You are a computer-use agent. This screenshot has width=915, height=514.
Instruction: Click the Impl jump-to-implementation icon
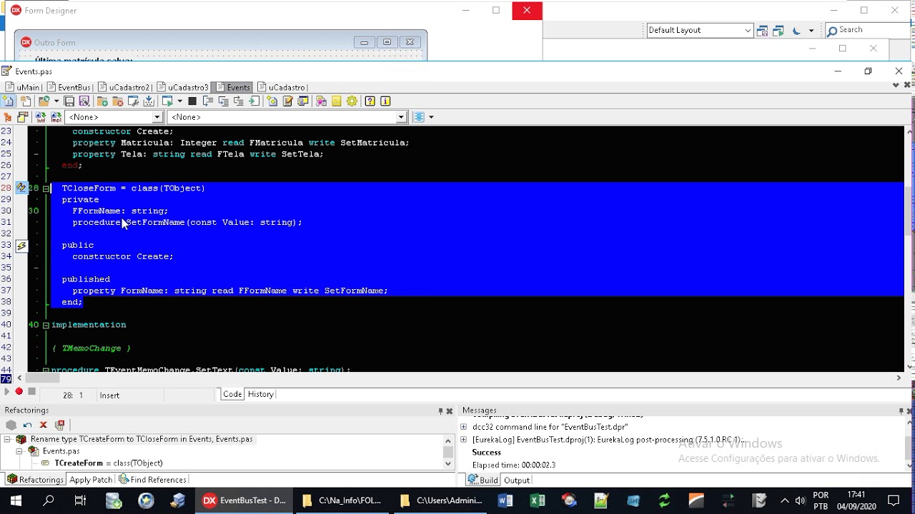point(56,116)
